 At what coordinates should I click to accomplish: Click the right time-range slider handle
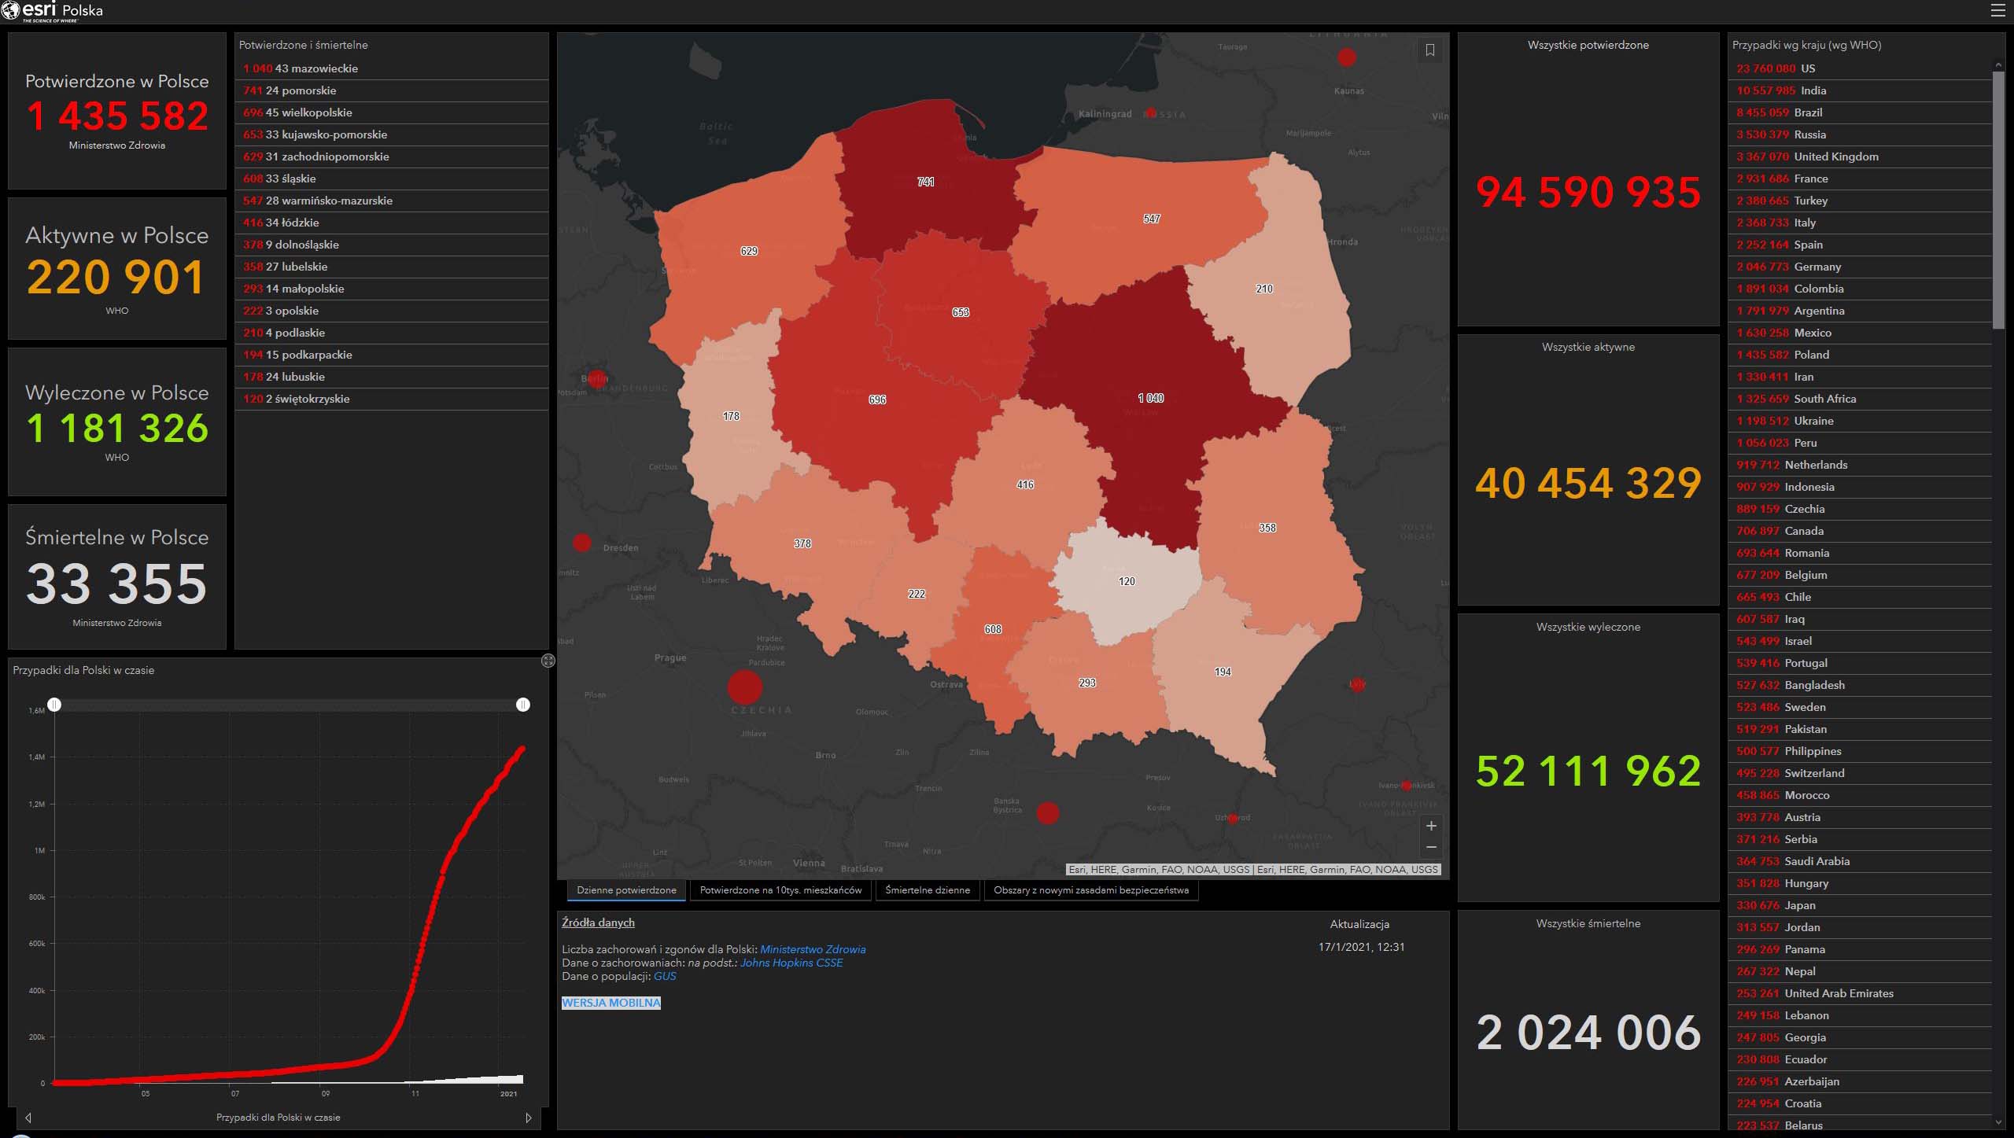pyautogui.click(x=523, y=705)
